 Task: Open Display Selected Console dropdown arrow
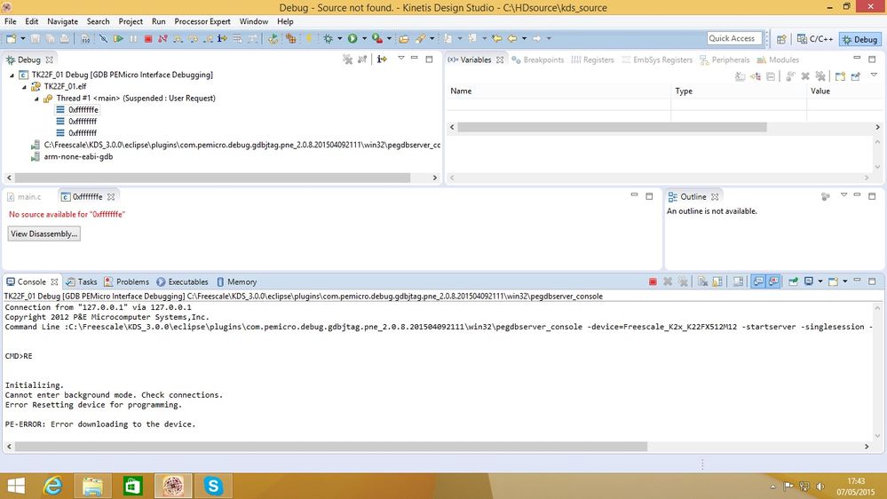pos(820,281)
